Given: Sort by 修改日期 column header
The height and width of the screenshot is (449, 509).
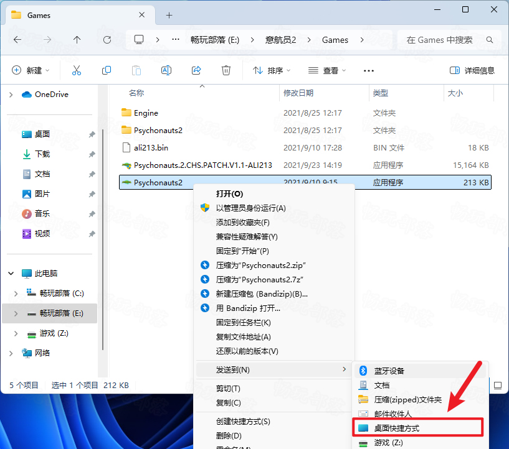Looking at the screenshot, I should 324,93.
